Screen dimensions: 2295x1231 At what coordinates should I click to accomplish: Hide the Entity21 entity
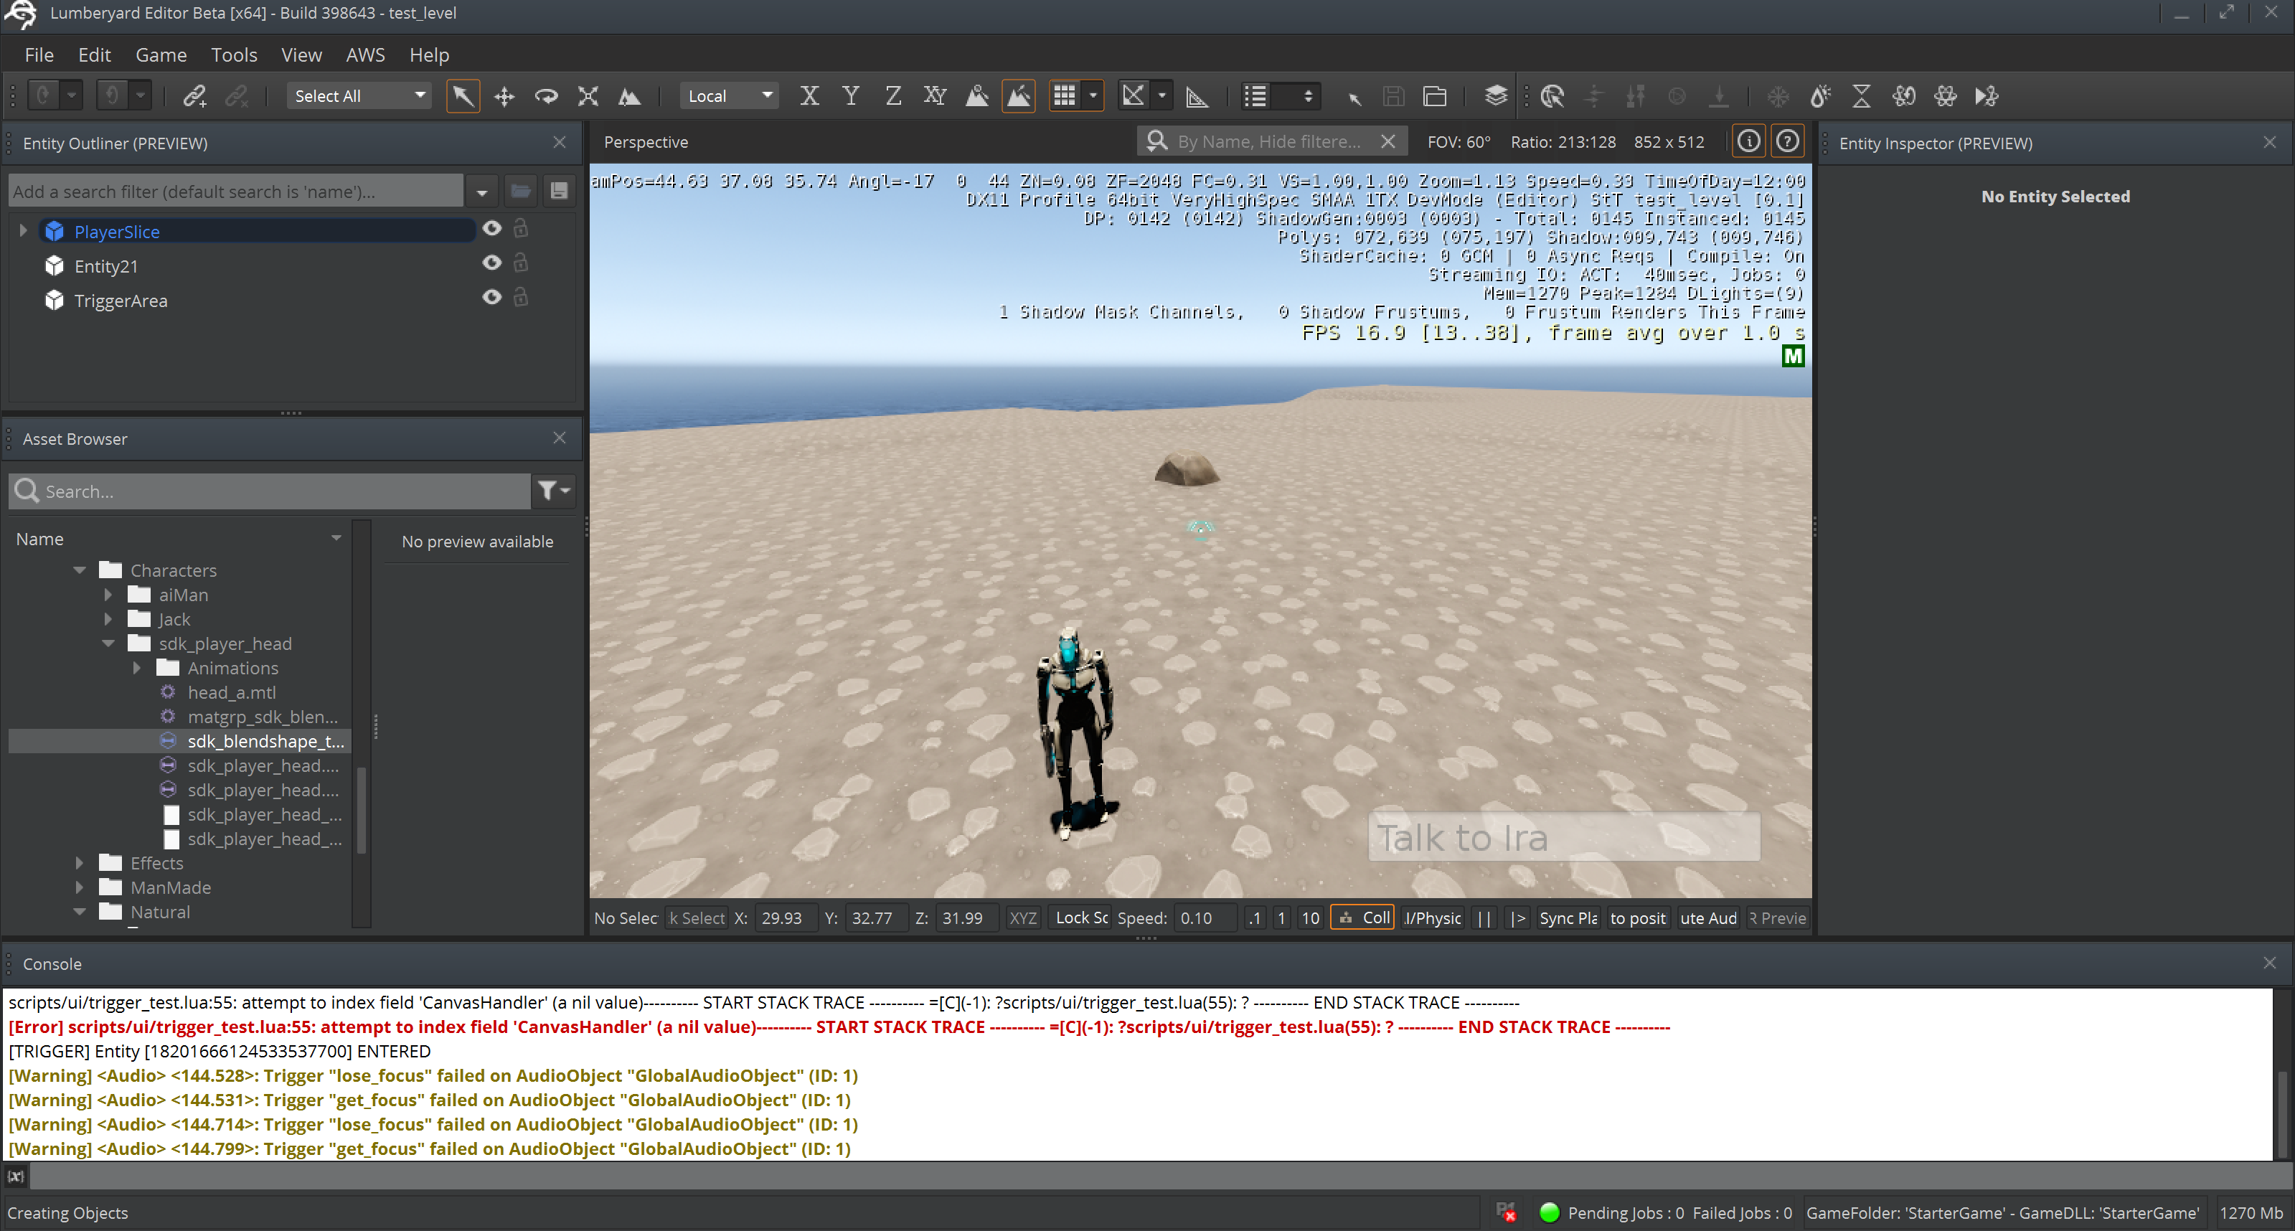coord(492,263)
